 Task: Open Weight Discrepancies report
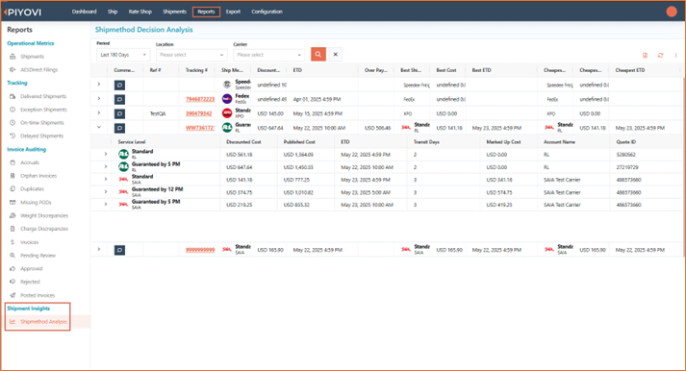pyautogui.click(x=43, y=215)
